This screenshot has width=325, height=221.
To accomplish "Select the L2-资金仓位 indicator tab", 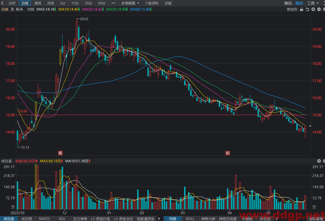I will (123, 219).
